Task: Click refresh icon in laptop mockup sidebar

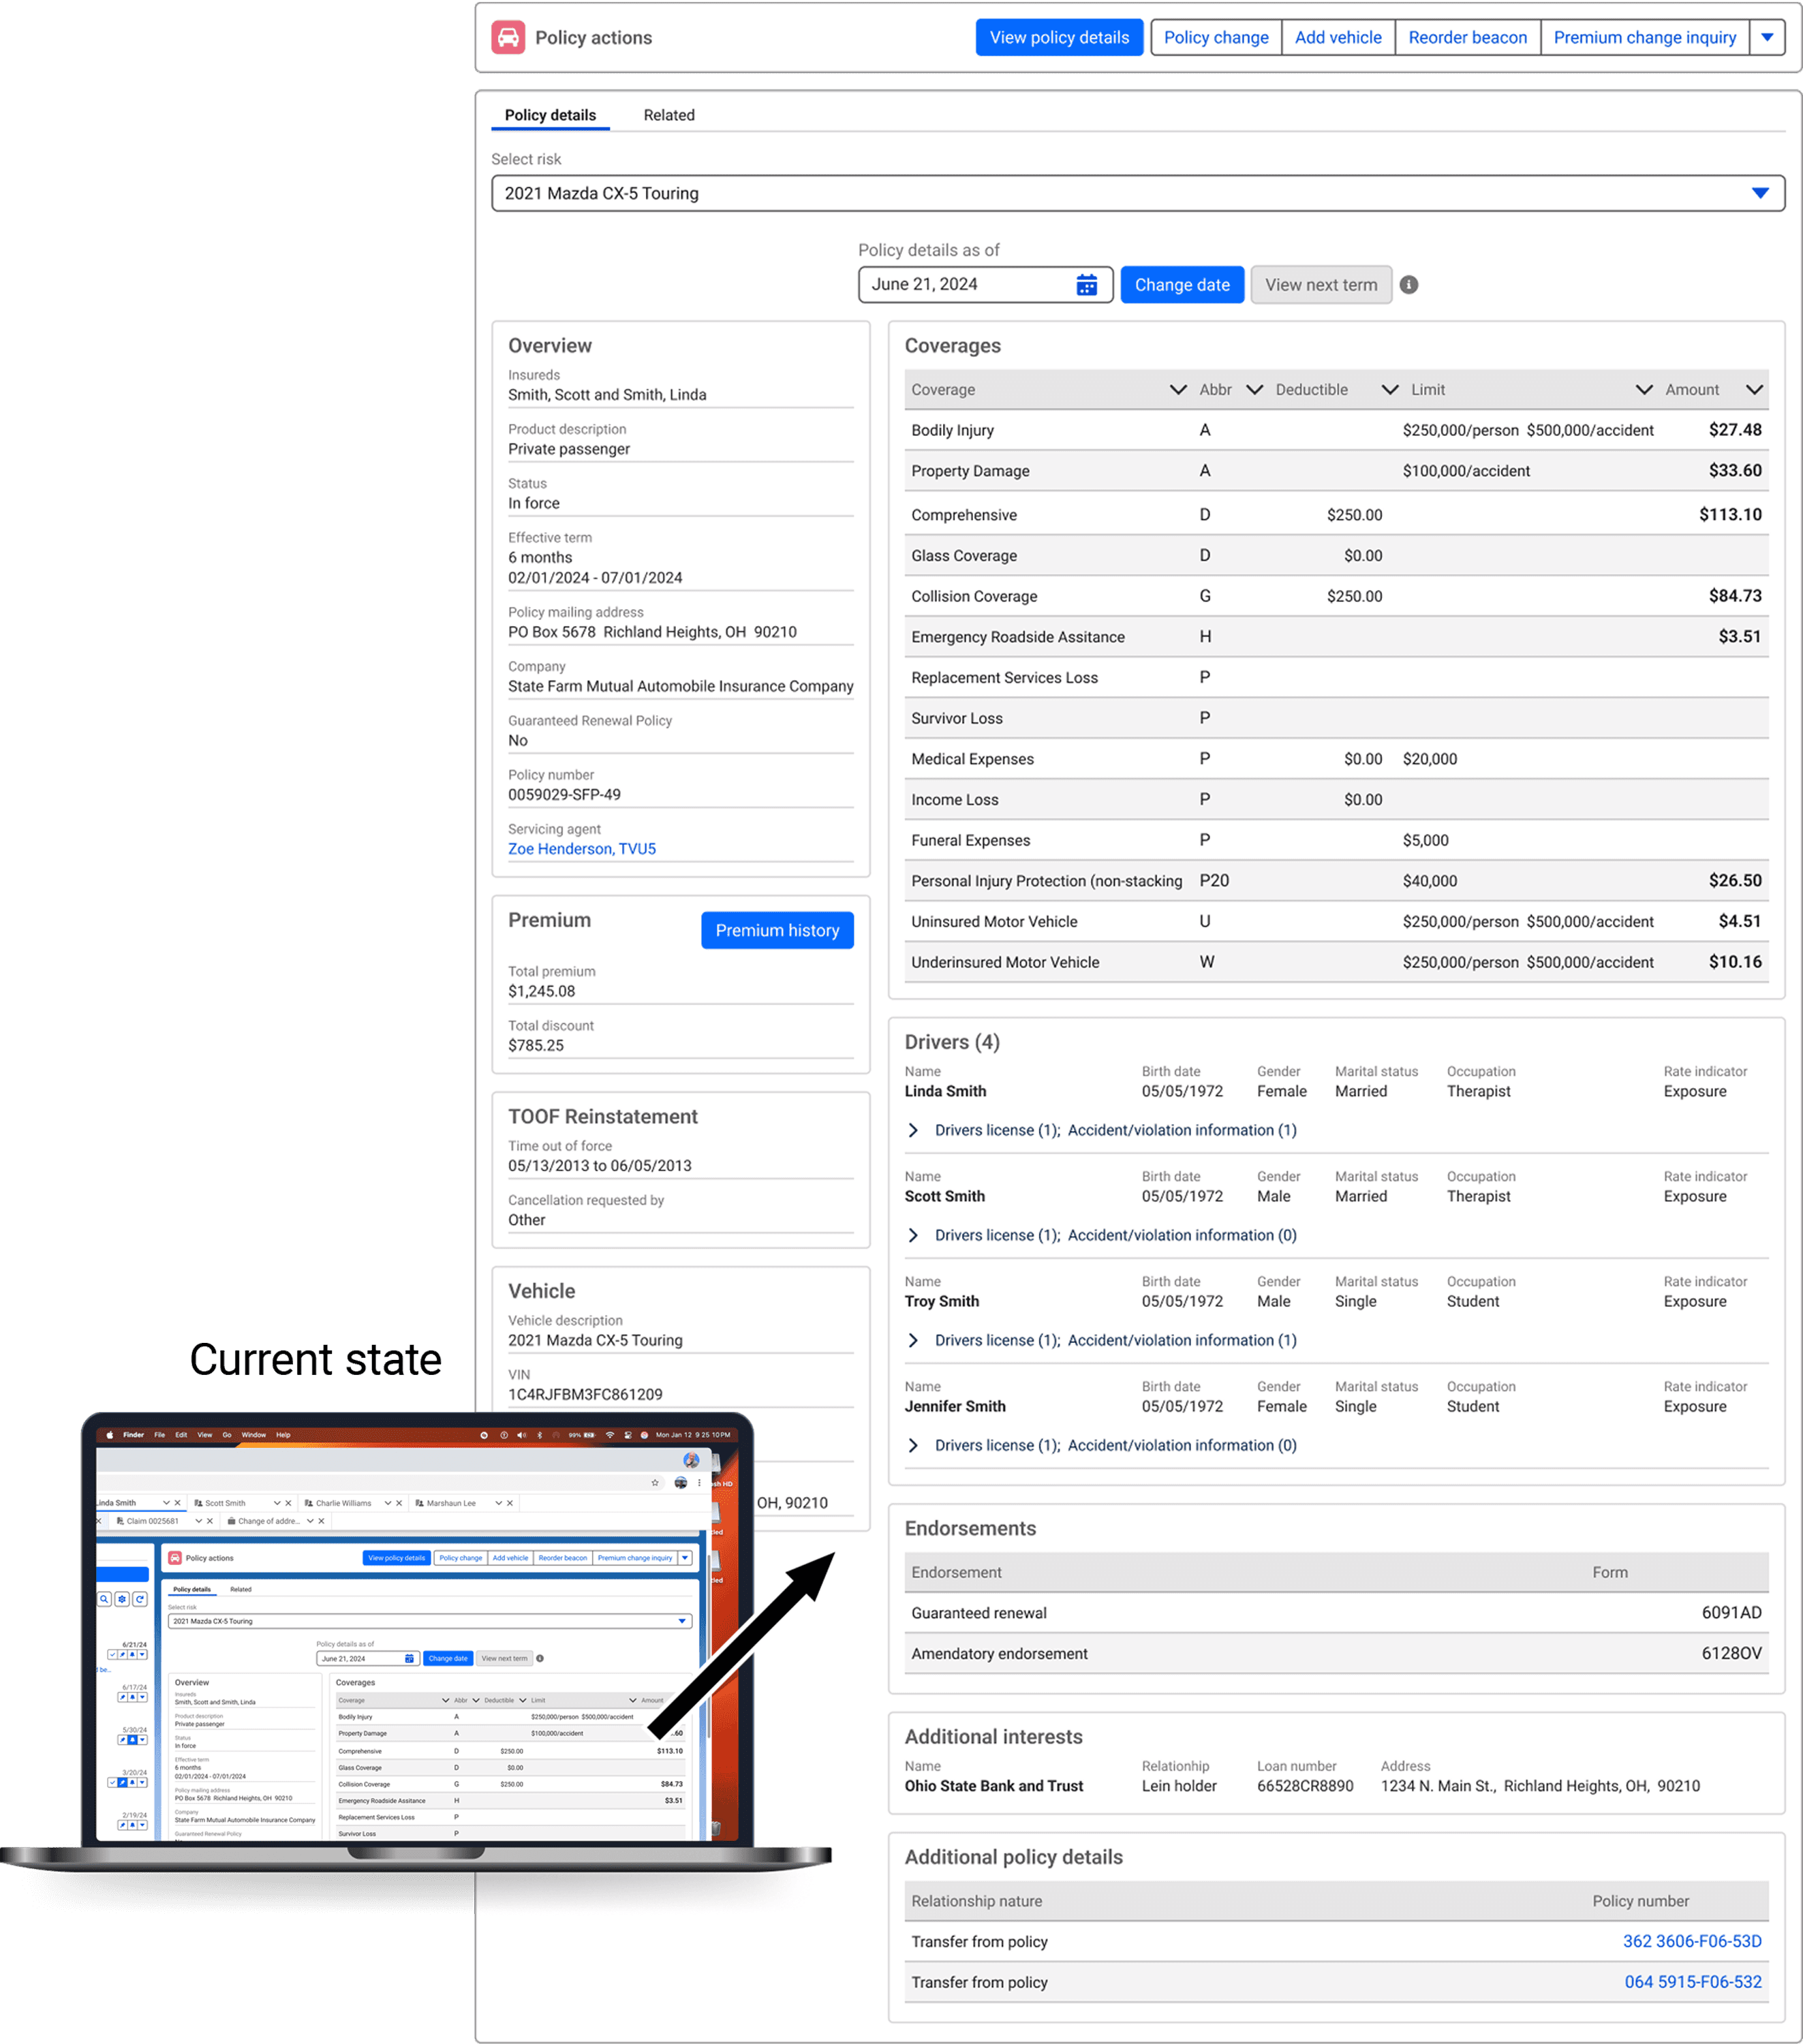Action: [x=140, y=1600]
